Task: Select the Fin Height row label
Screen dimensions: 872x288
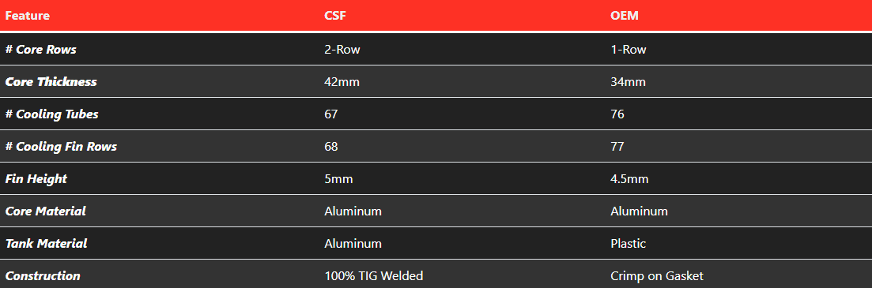Action: [x=36, y=178]
